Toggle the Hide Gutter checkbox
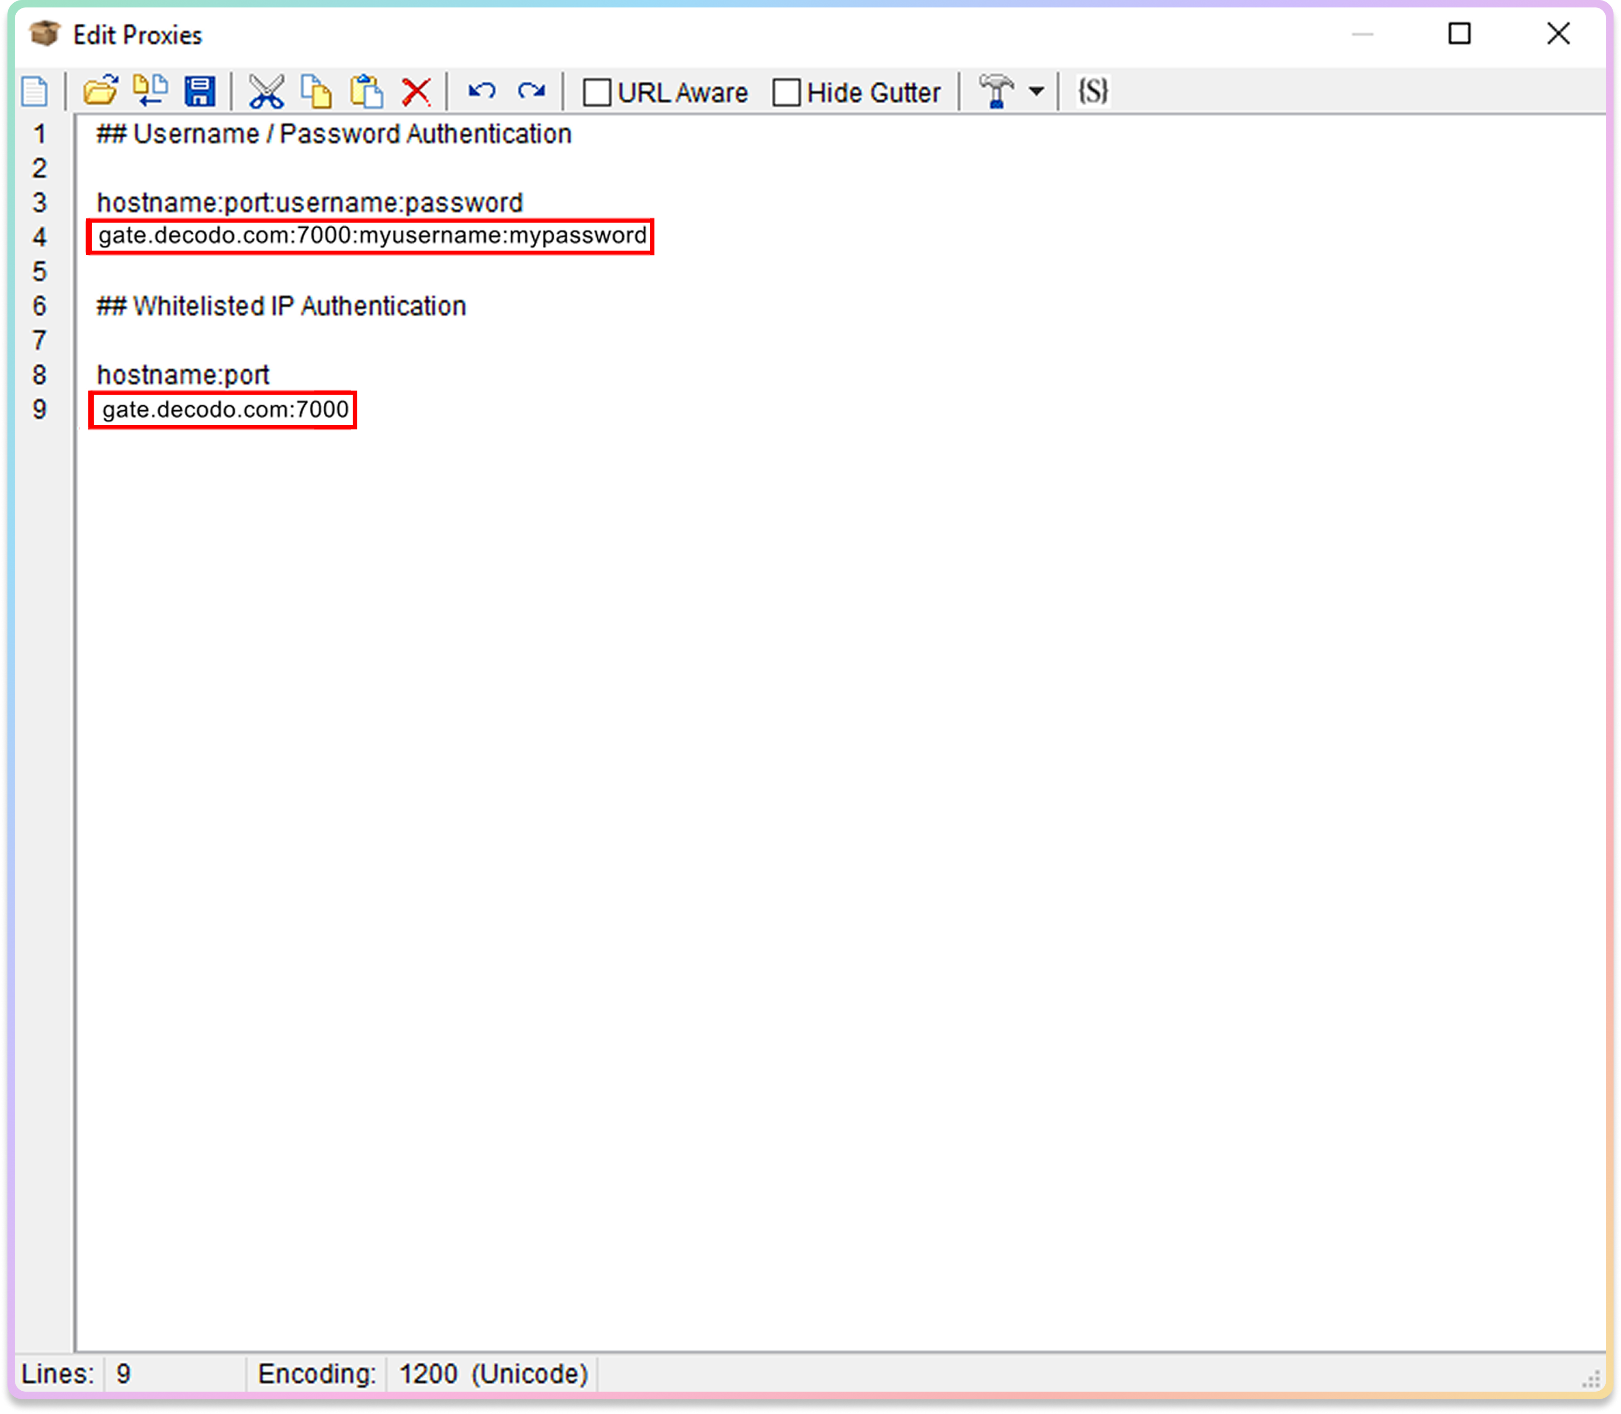Viewport: 1621px width, 1414px height. (787, 92)
